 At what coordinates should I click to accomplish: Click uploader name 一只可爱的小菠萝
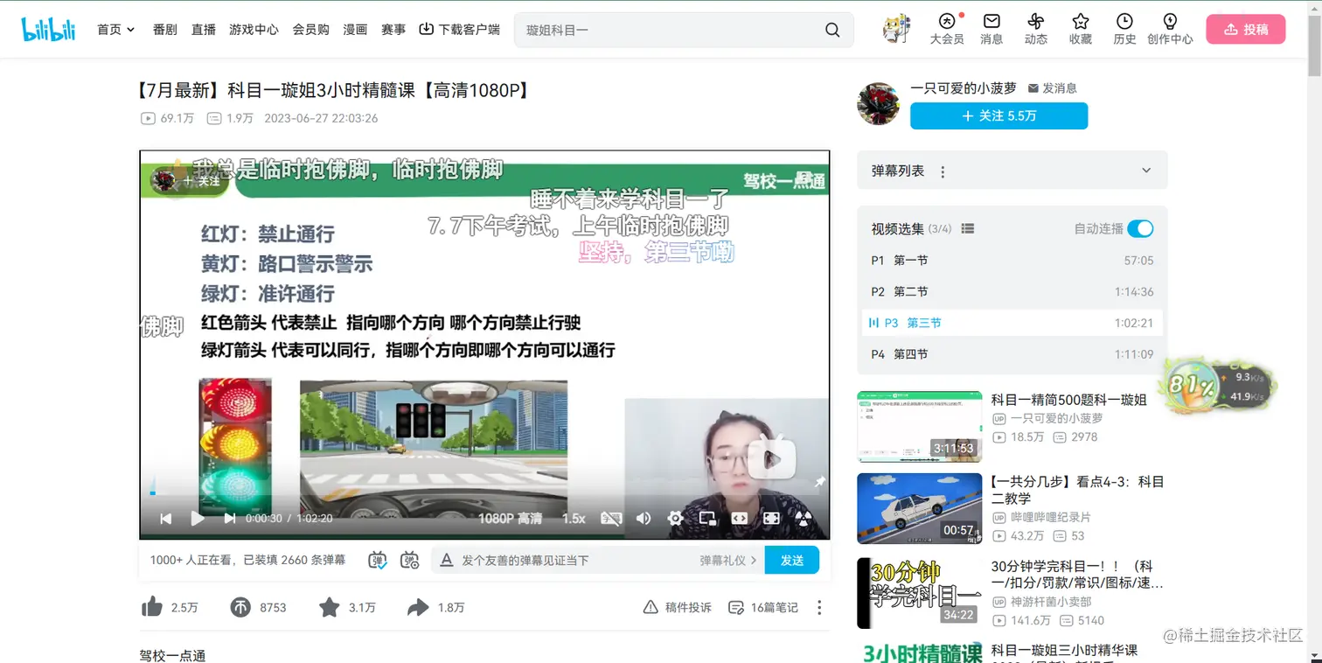coord(964,88)
